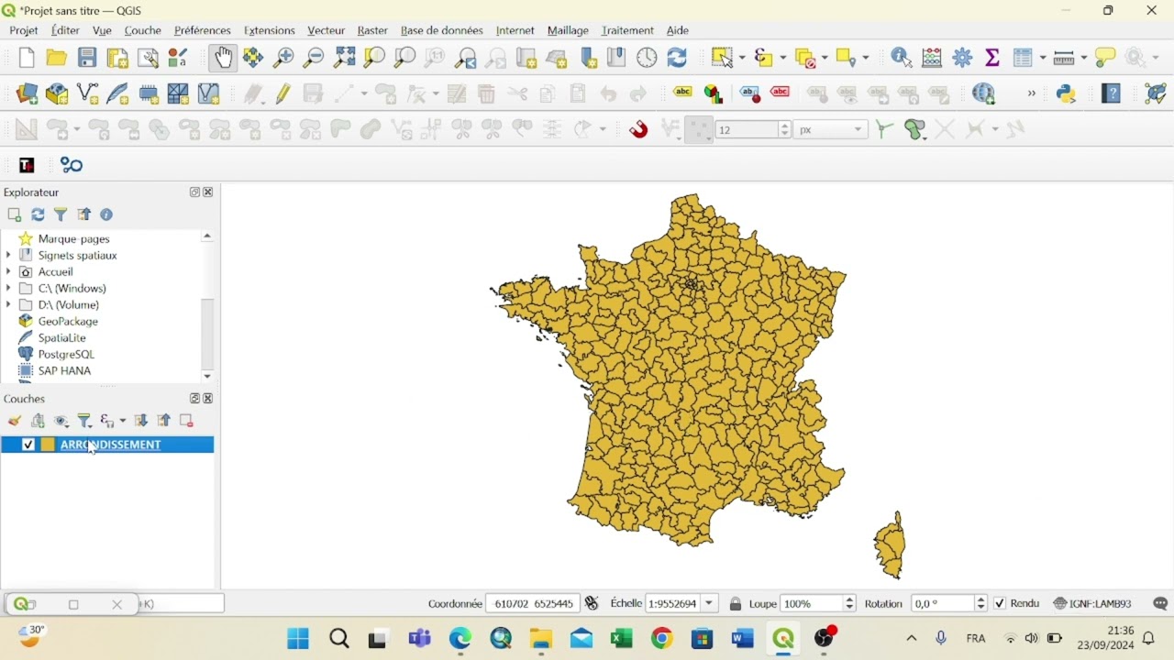Screen dimensions: 1174x660
Task: Expand the hidden toolbar chevron
Action: 1032,94
